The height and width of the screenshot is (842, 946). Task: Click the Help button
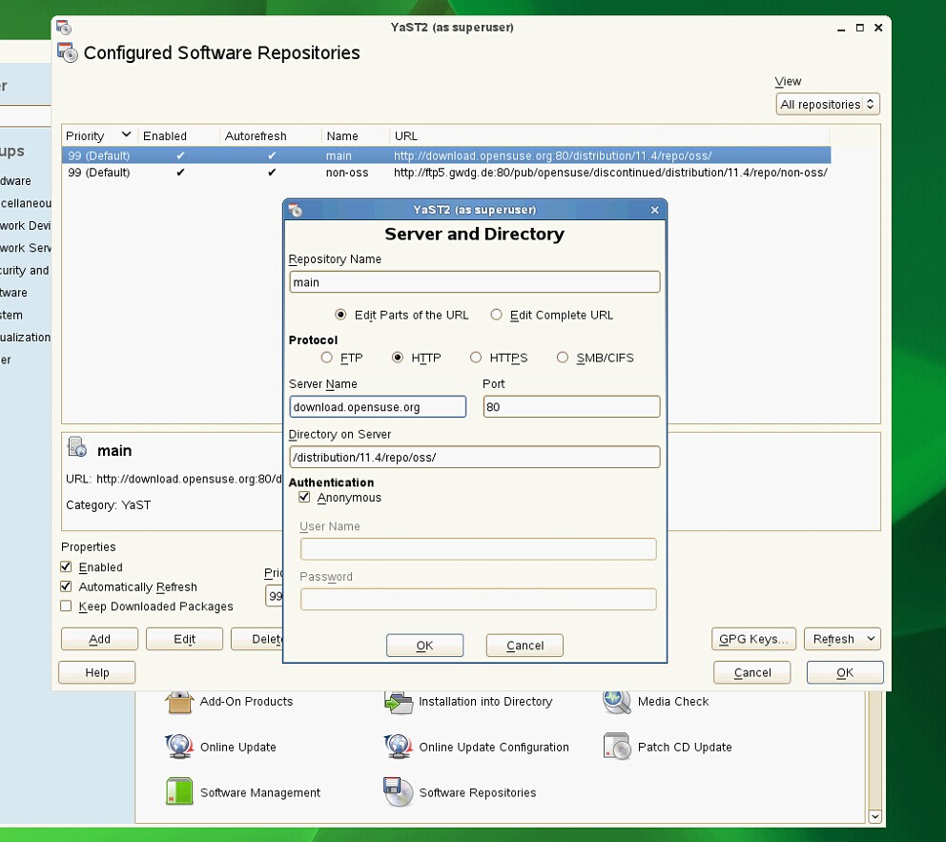97,672
